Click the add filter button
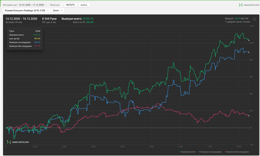Screen dimensions: 260x156 pos(69,5)
